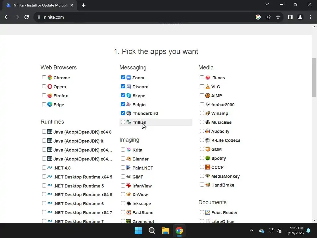Click the K-Lite Codecs label
317x238 pixels.
point(226,140)
